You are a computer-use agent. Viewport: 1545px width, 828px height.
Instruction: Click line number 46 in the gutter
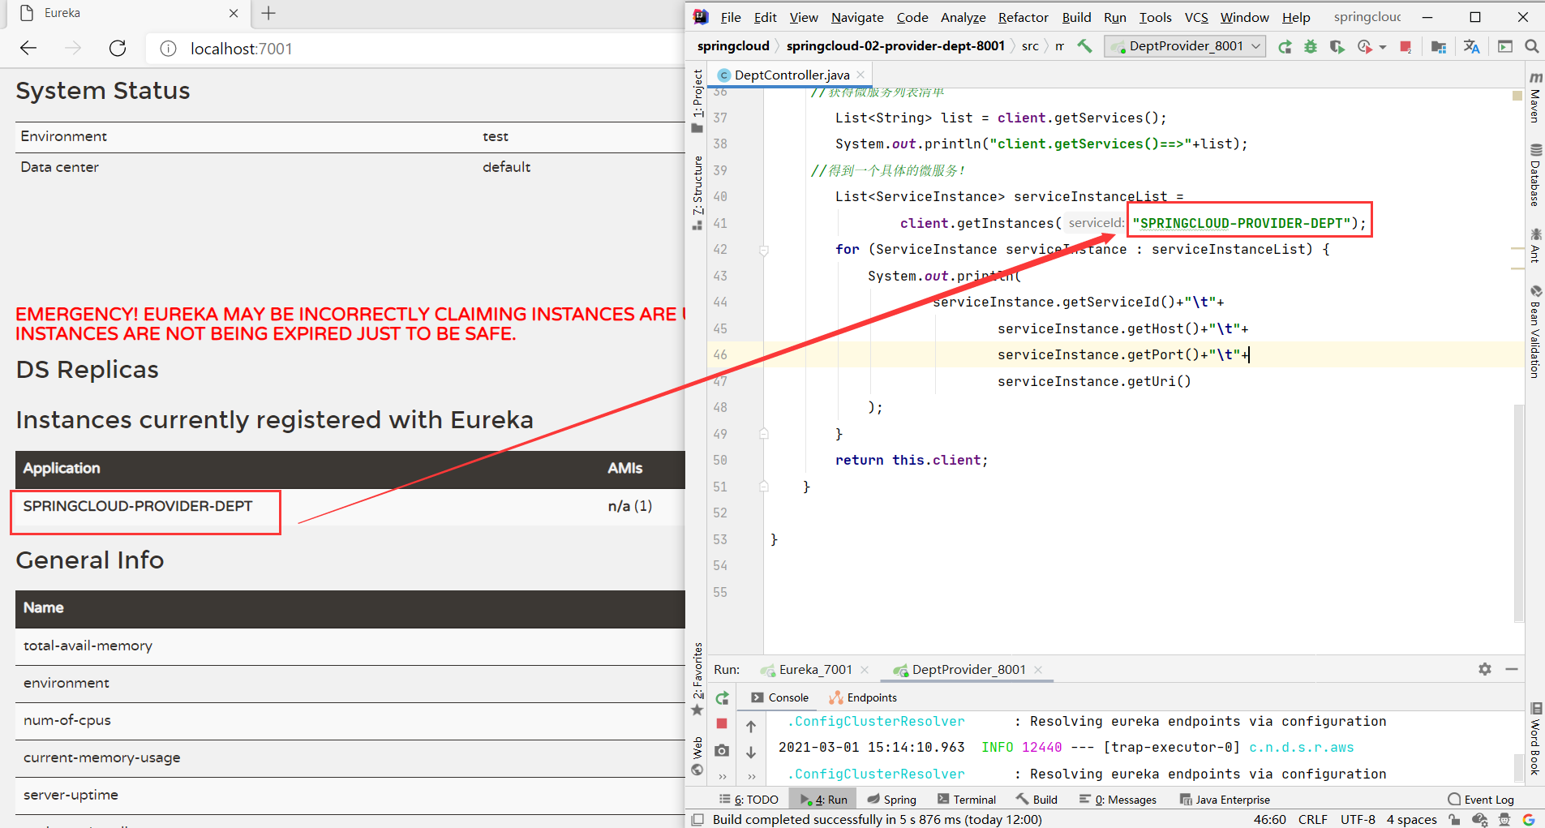[x=720, y=355]
